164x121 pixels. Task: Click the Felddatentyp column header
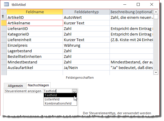[x=86, y=12]
